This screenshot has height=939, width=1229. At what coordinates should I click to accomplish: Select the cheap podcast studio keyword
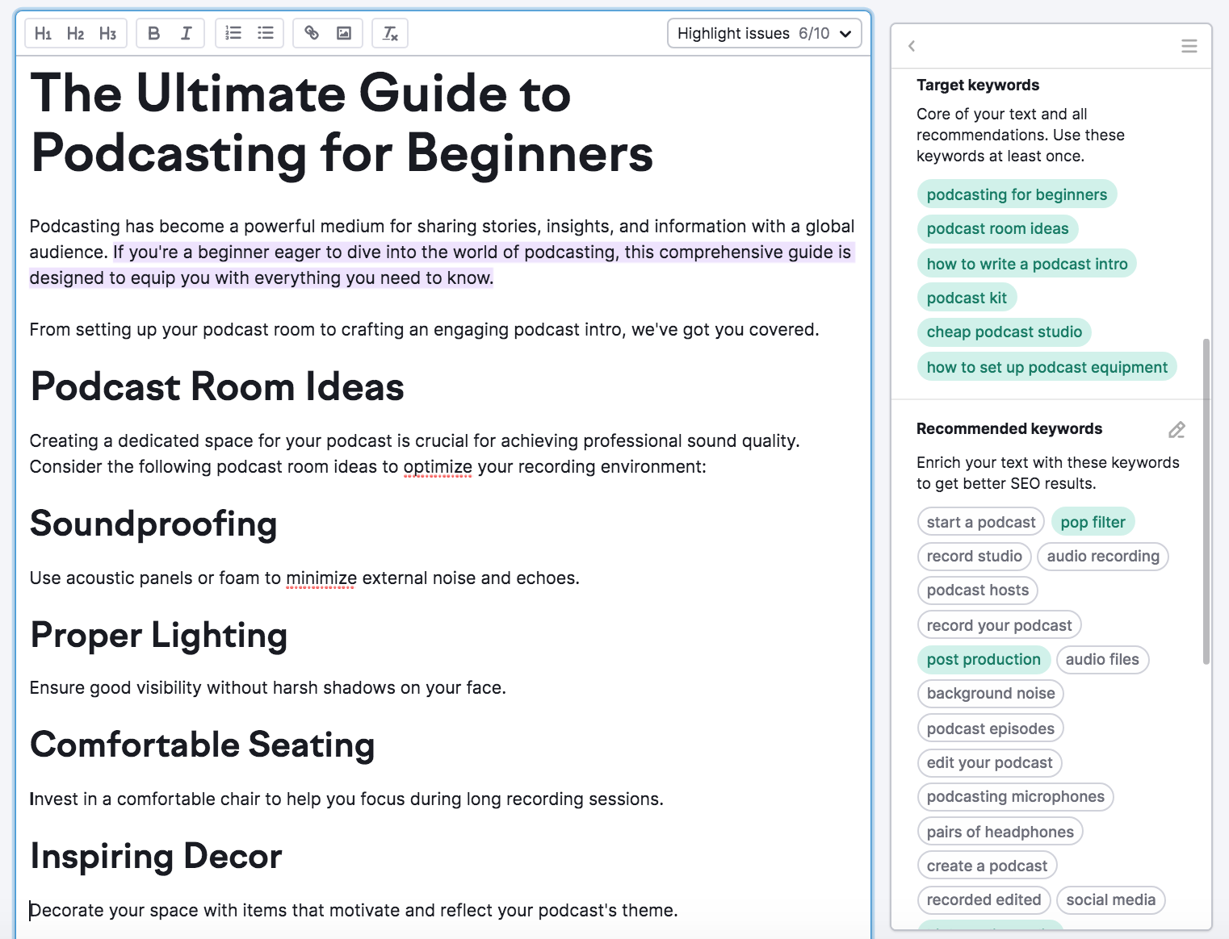click(x=1004, y=332)
